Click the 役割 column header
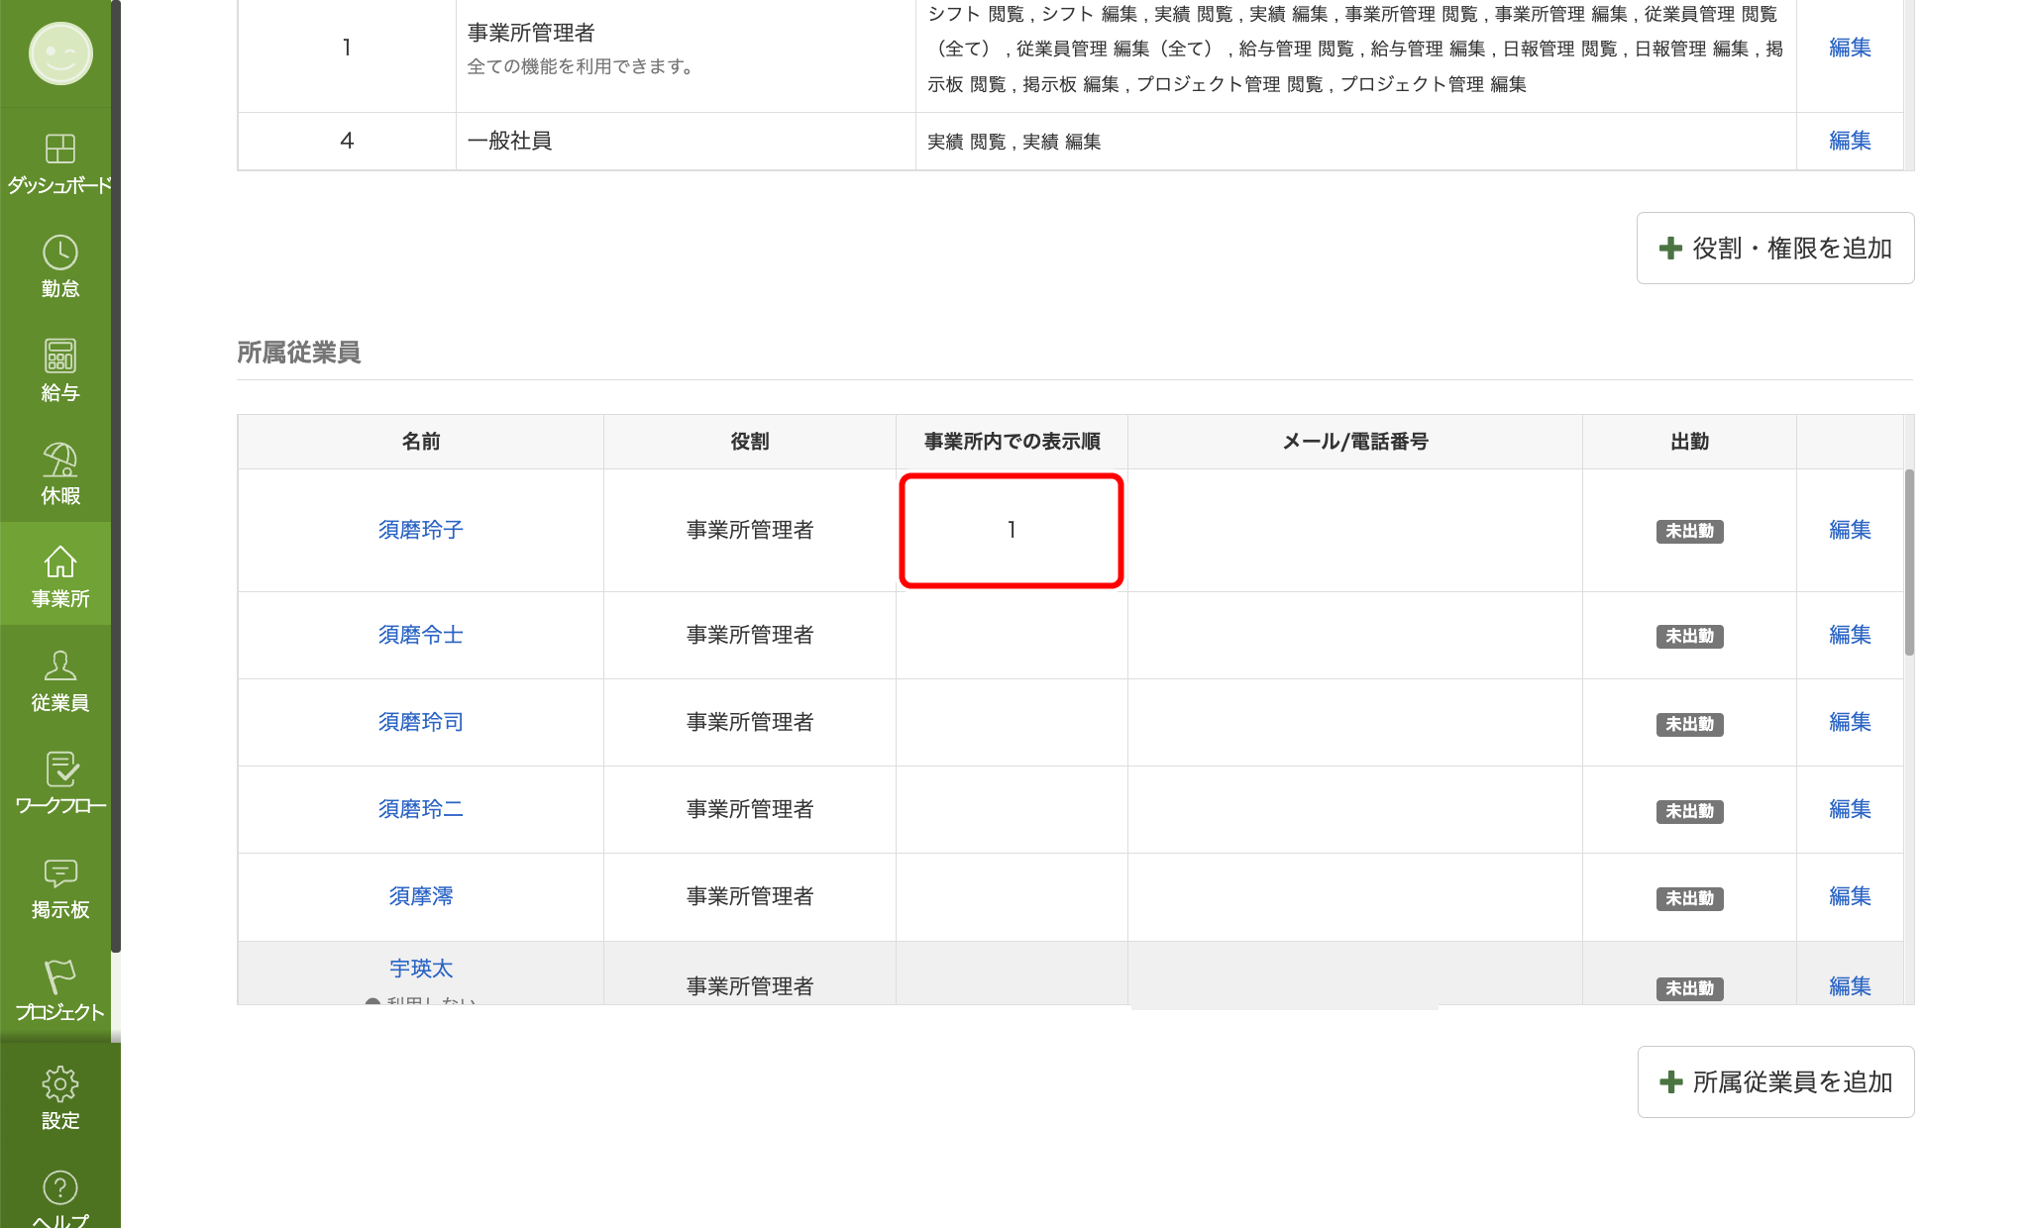Viewport: 2029px width, 1228px height. (750, 442)
